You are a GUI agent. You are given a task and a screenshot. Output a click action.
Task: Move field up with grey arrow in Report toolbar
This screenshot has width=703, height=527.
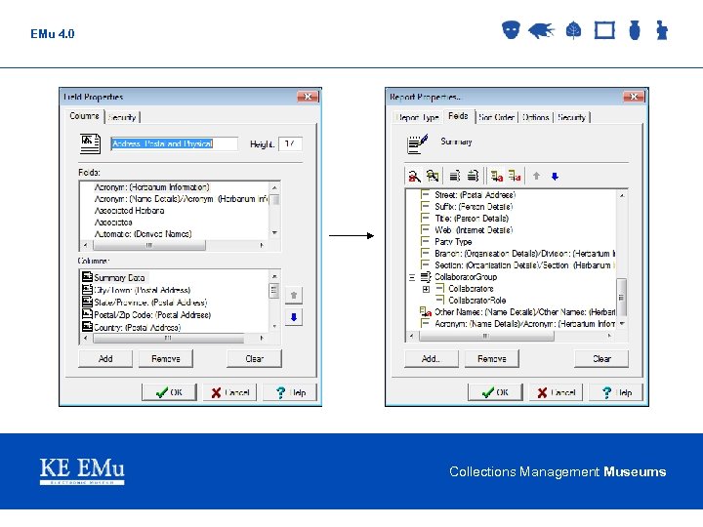536,176
